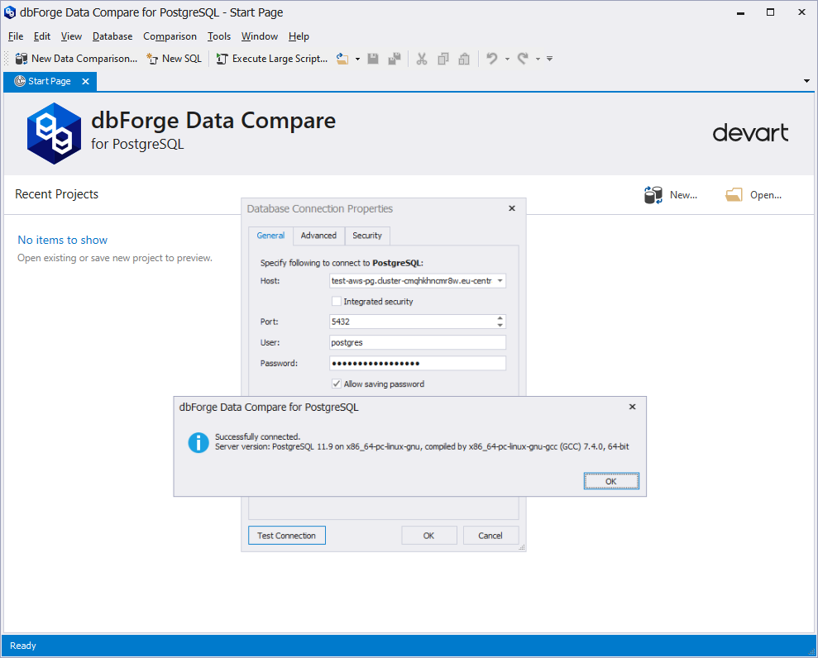
Task: Close the 'Successfully connected' message box
Action: click(x=632, y=407)
